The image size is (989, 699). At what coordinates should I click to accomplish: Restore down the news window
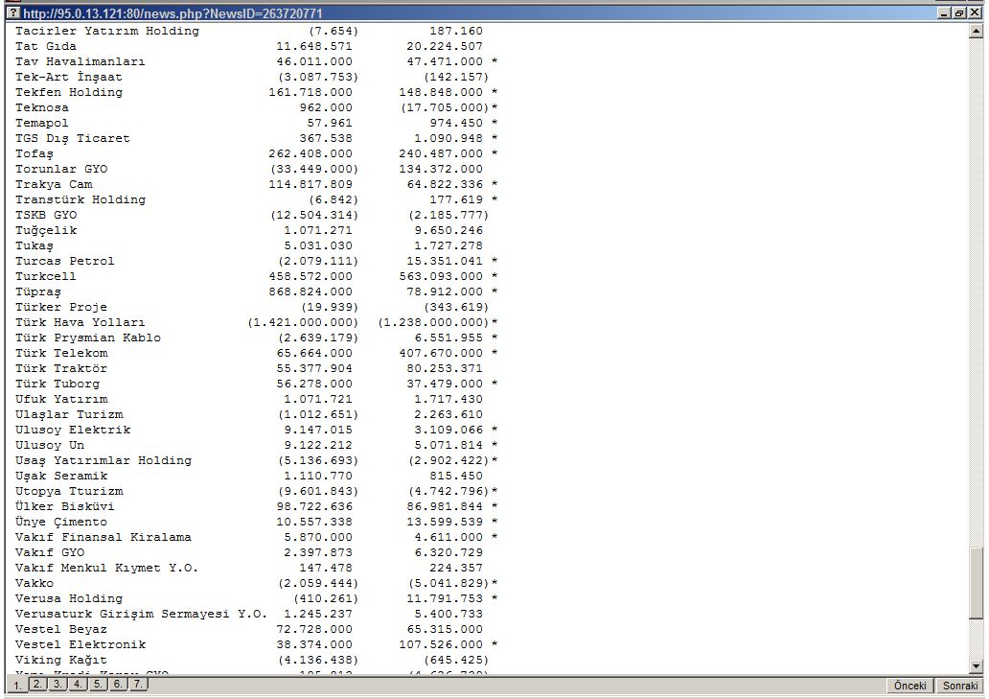click(958, 13)
